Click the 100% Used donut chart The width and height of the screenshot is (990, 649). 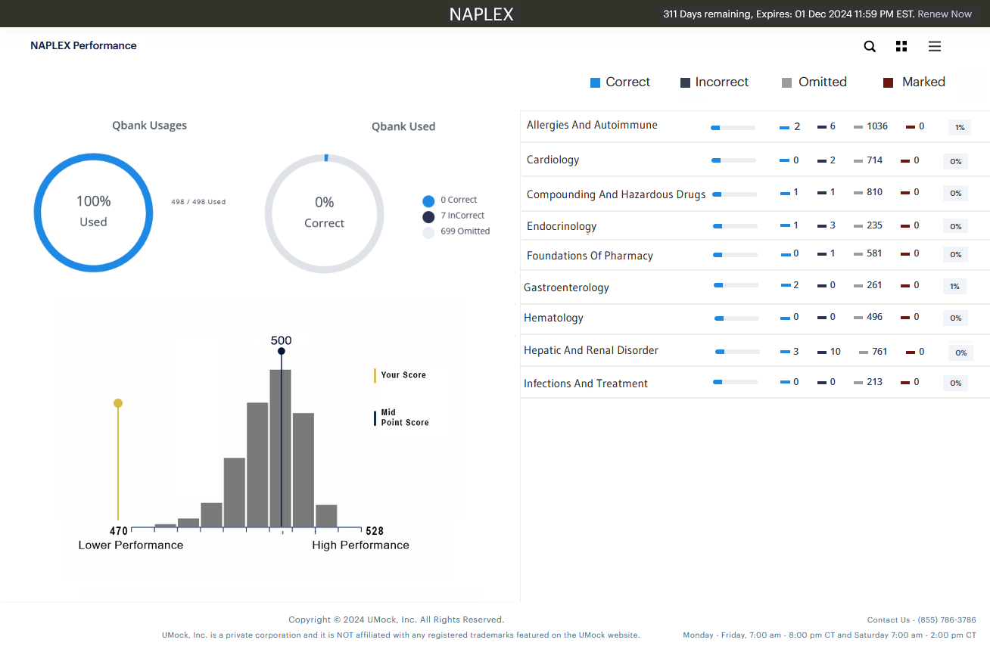(x=93, y=213)
